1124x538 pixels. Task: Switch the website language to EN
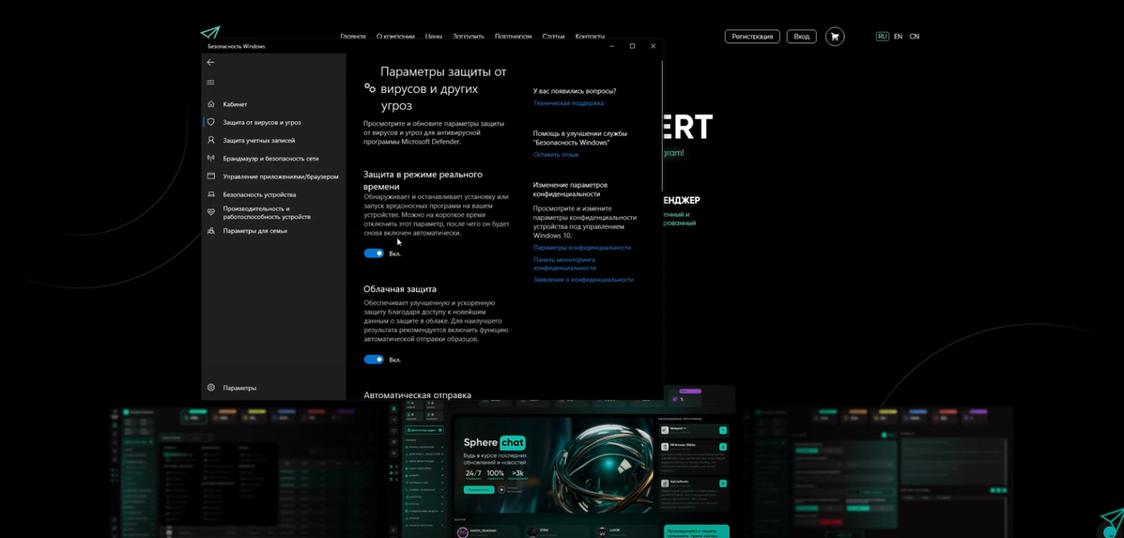tap(899, 37)
